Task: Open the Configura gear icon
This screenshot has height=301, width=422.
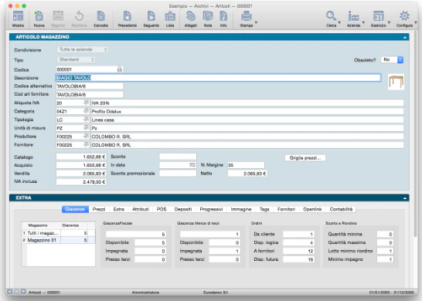Action: coord(404,17)
